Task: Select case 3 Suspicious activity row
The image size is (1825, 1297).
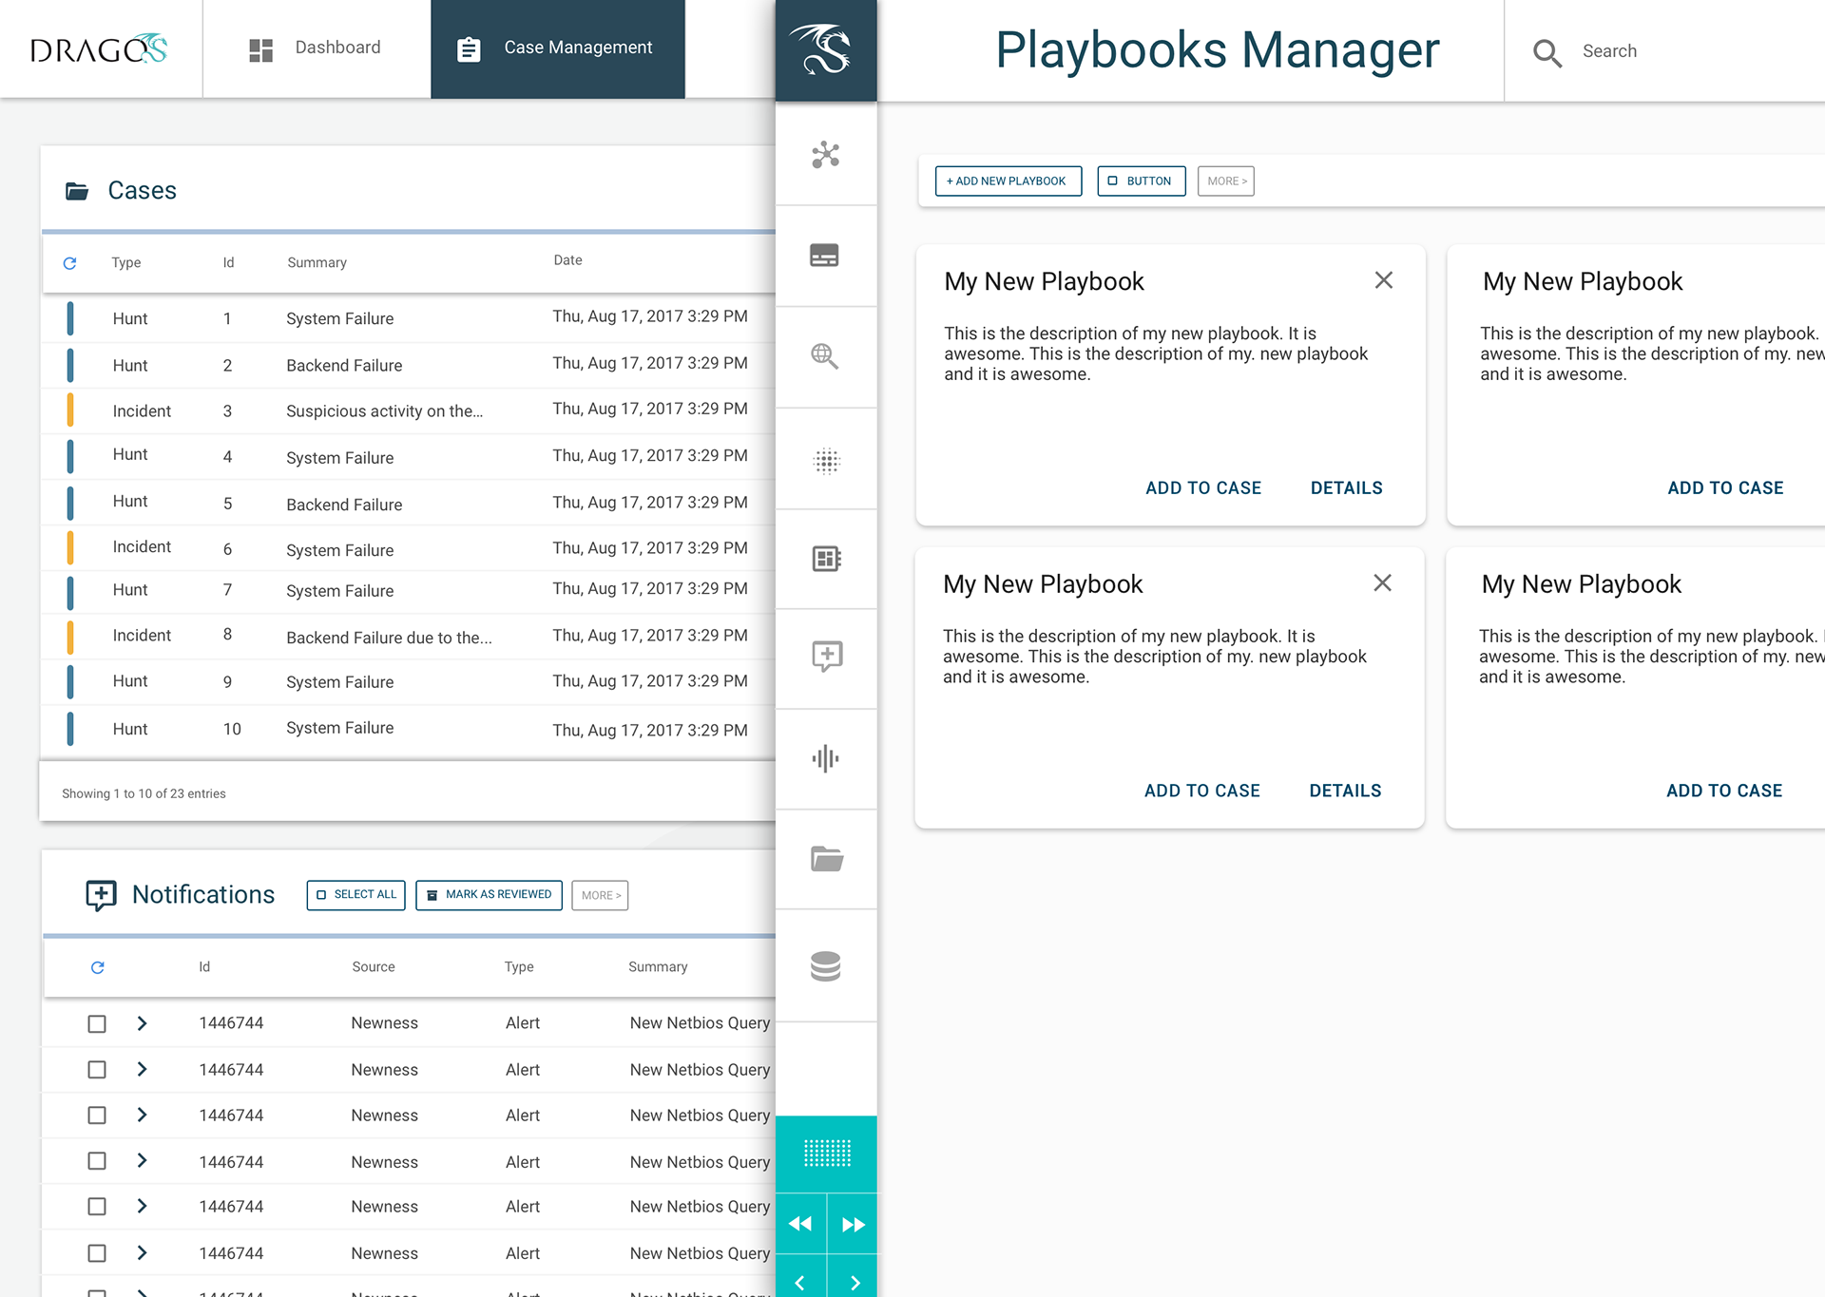Action: [409, 411]
